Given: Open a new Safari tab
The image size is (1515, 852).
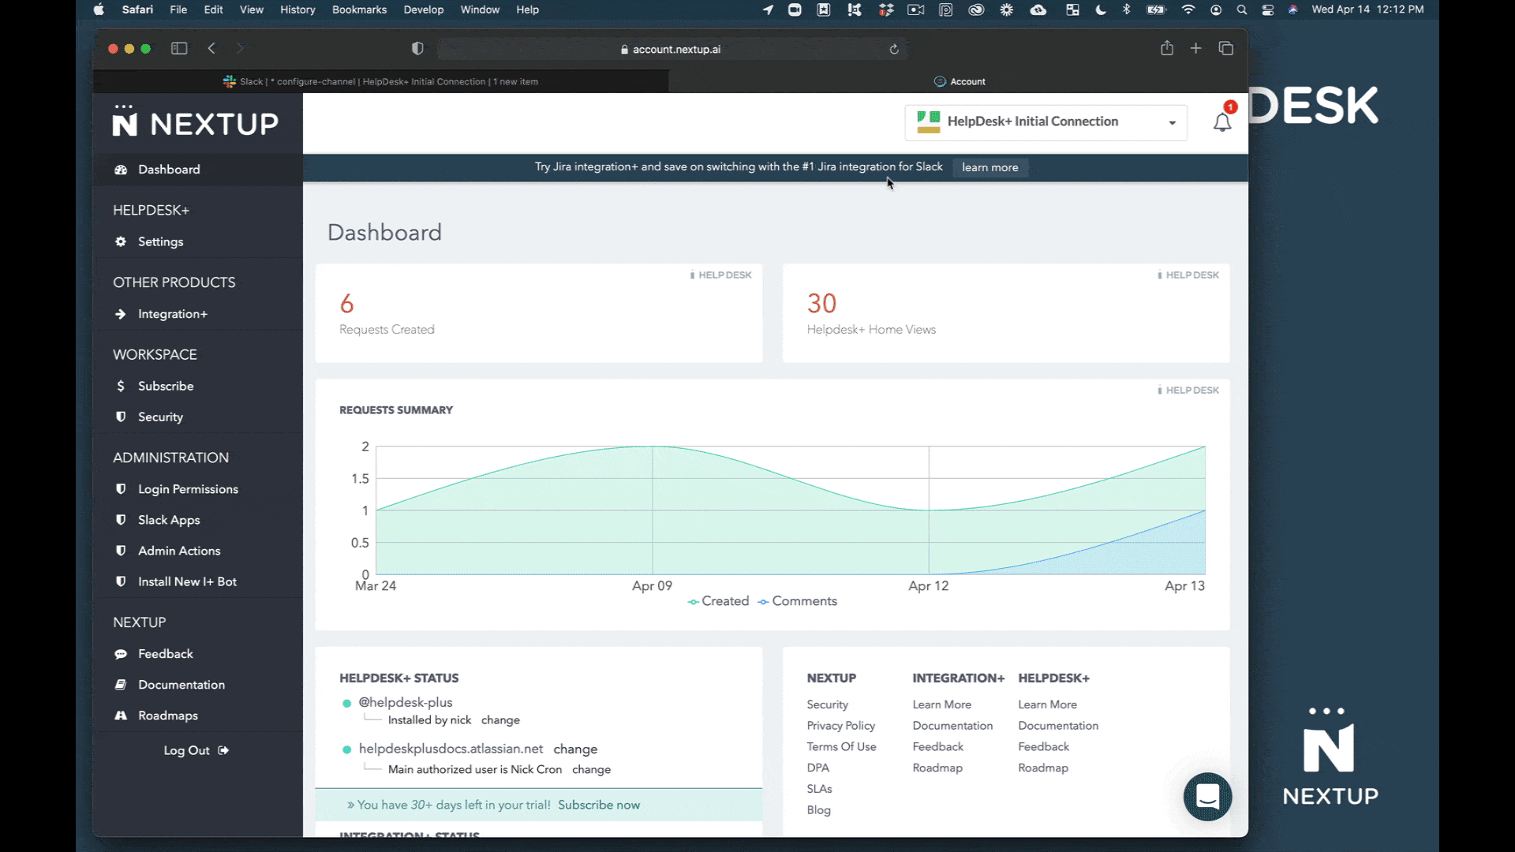Looking at the screenshot, I should [1196, 48].
